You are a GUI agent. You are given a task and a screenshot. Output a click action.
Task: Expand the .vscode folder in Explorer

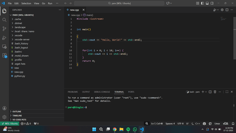[18, 35]
